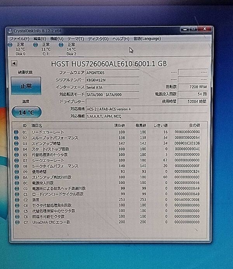Open the 編集(E) menu

(40, 39)
